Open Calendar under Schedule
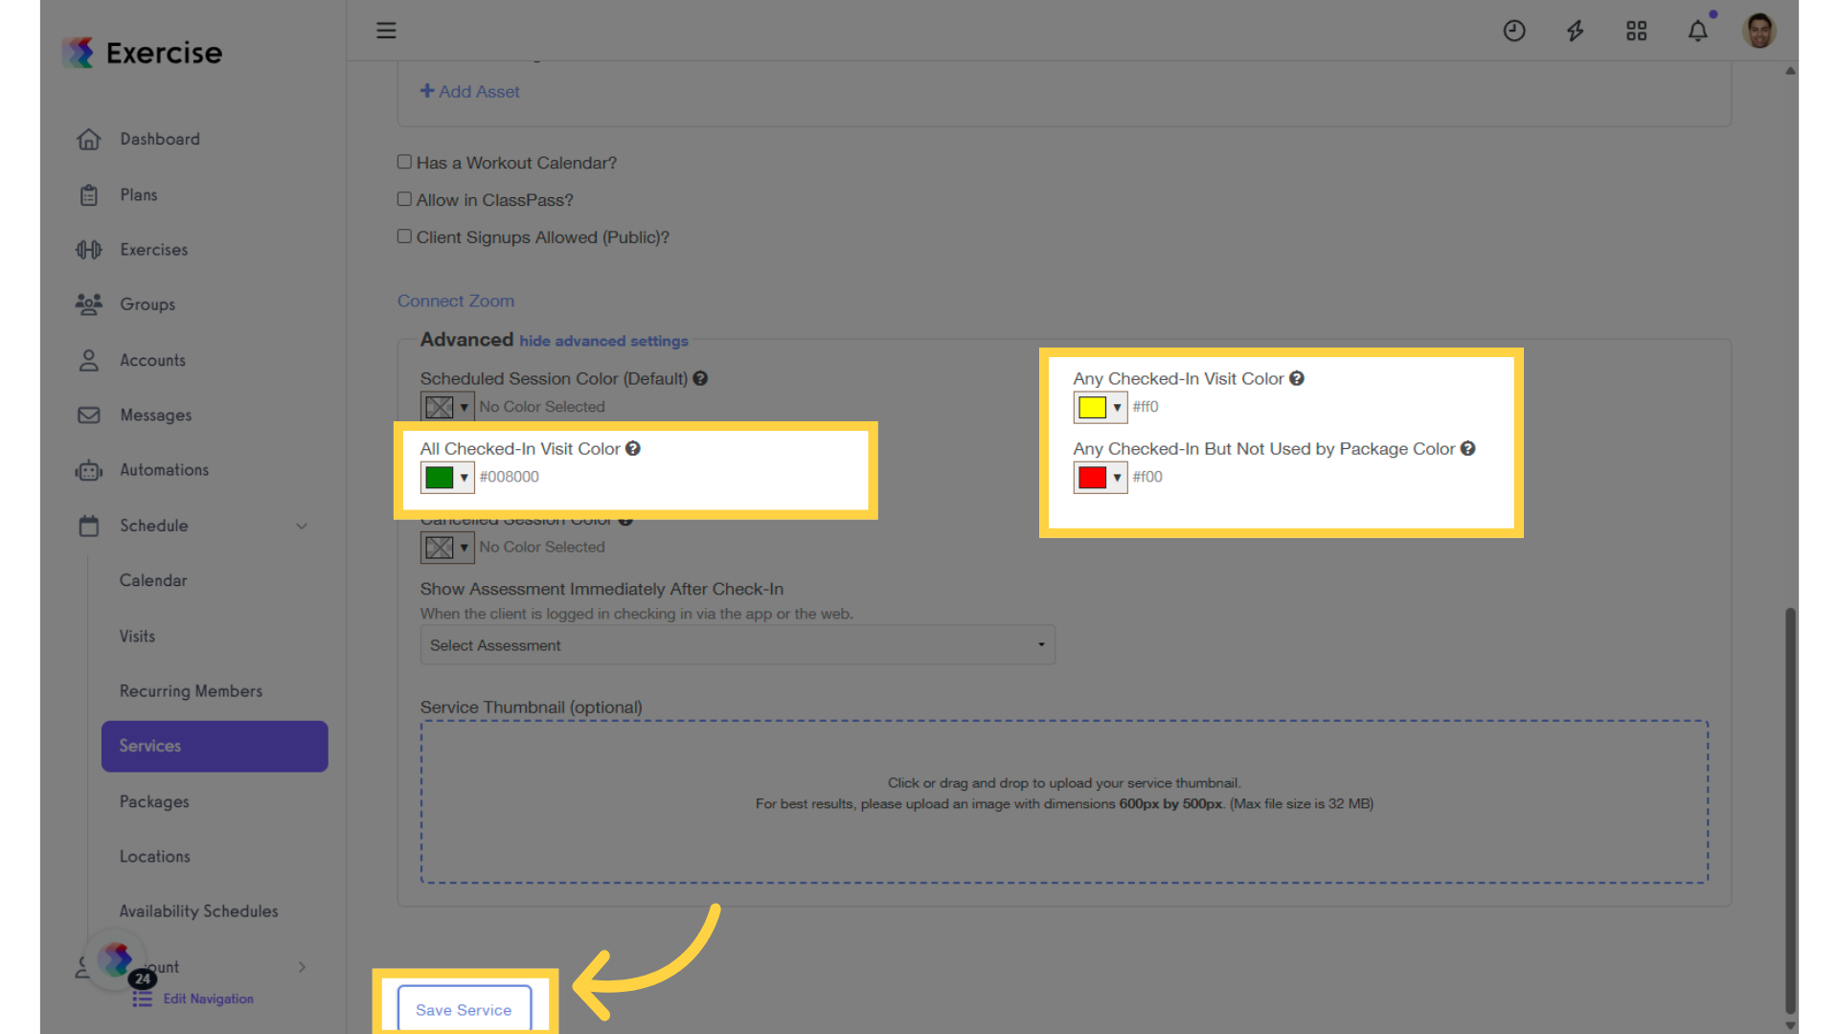The image size is (1839, 1034). tap(153, 580)
